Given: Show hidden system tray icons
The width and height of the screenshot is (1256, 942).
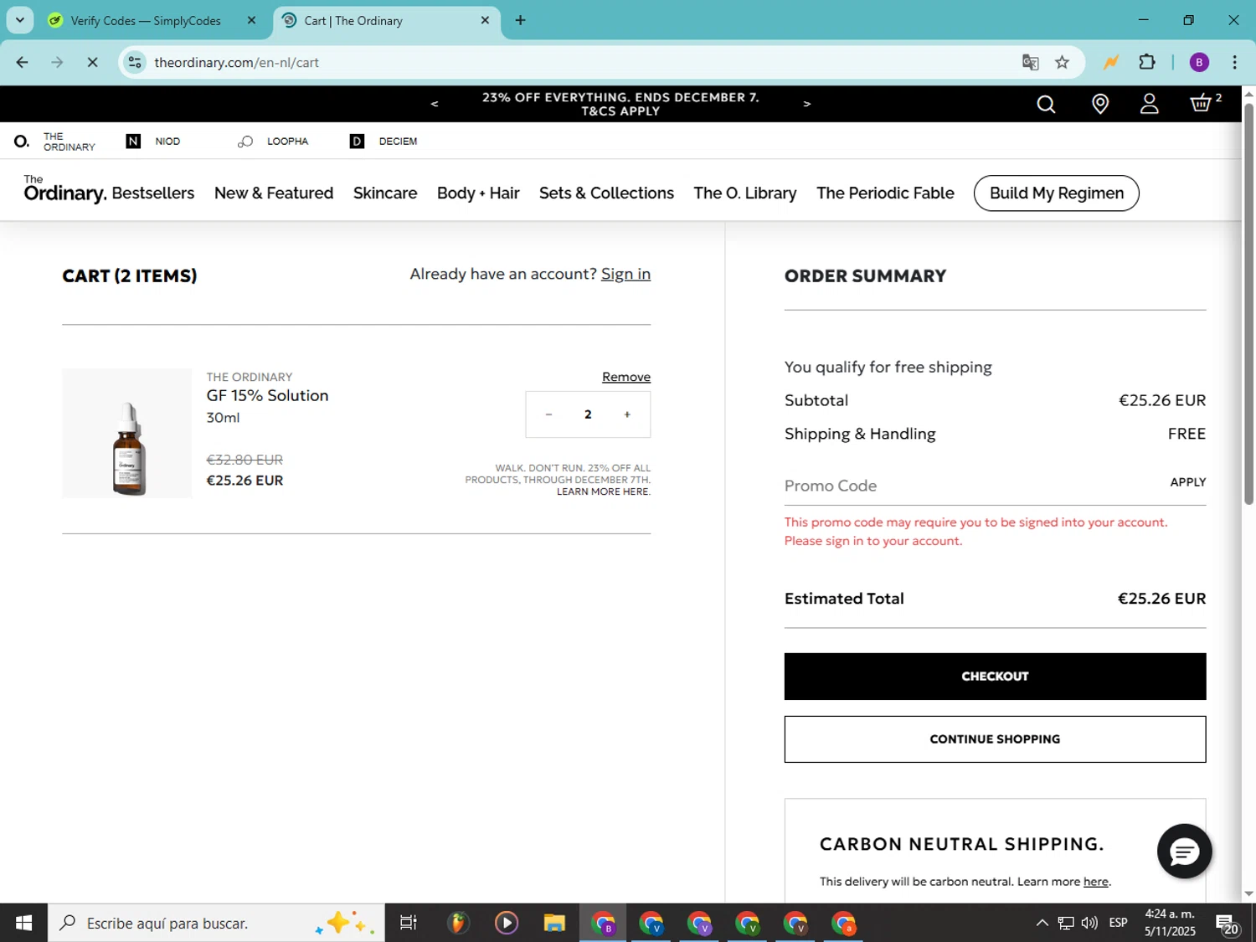Looking at the screenshot, I should 1042,923.
